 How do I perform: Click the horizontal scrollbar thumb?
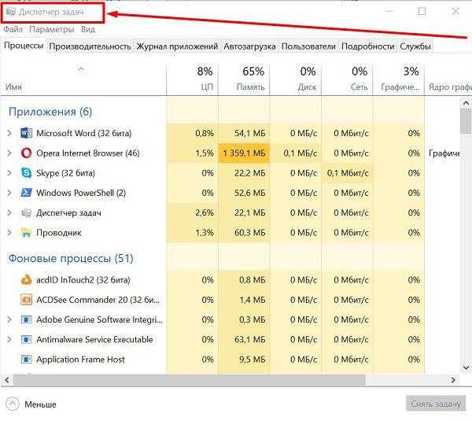click(x=190, y=380)
